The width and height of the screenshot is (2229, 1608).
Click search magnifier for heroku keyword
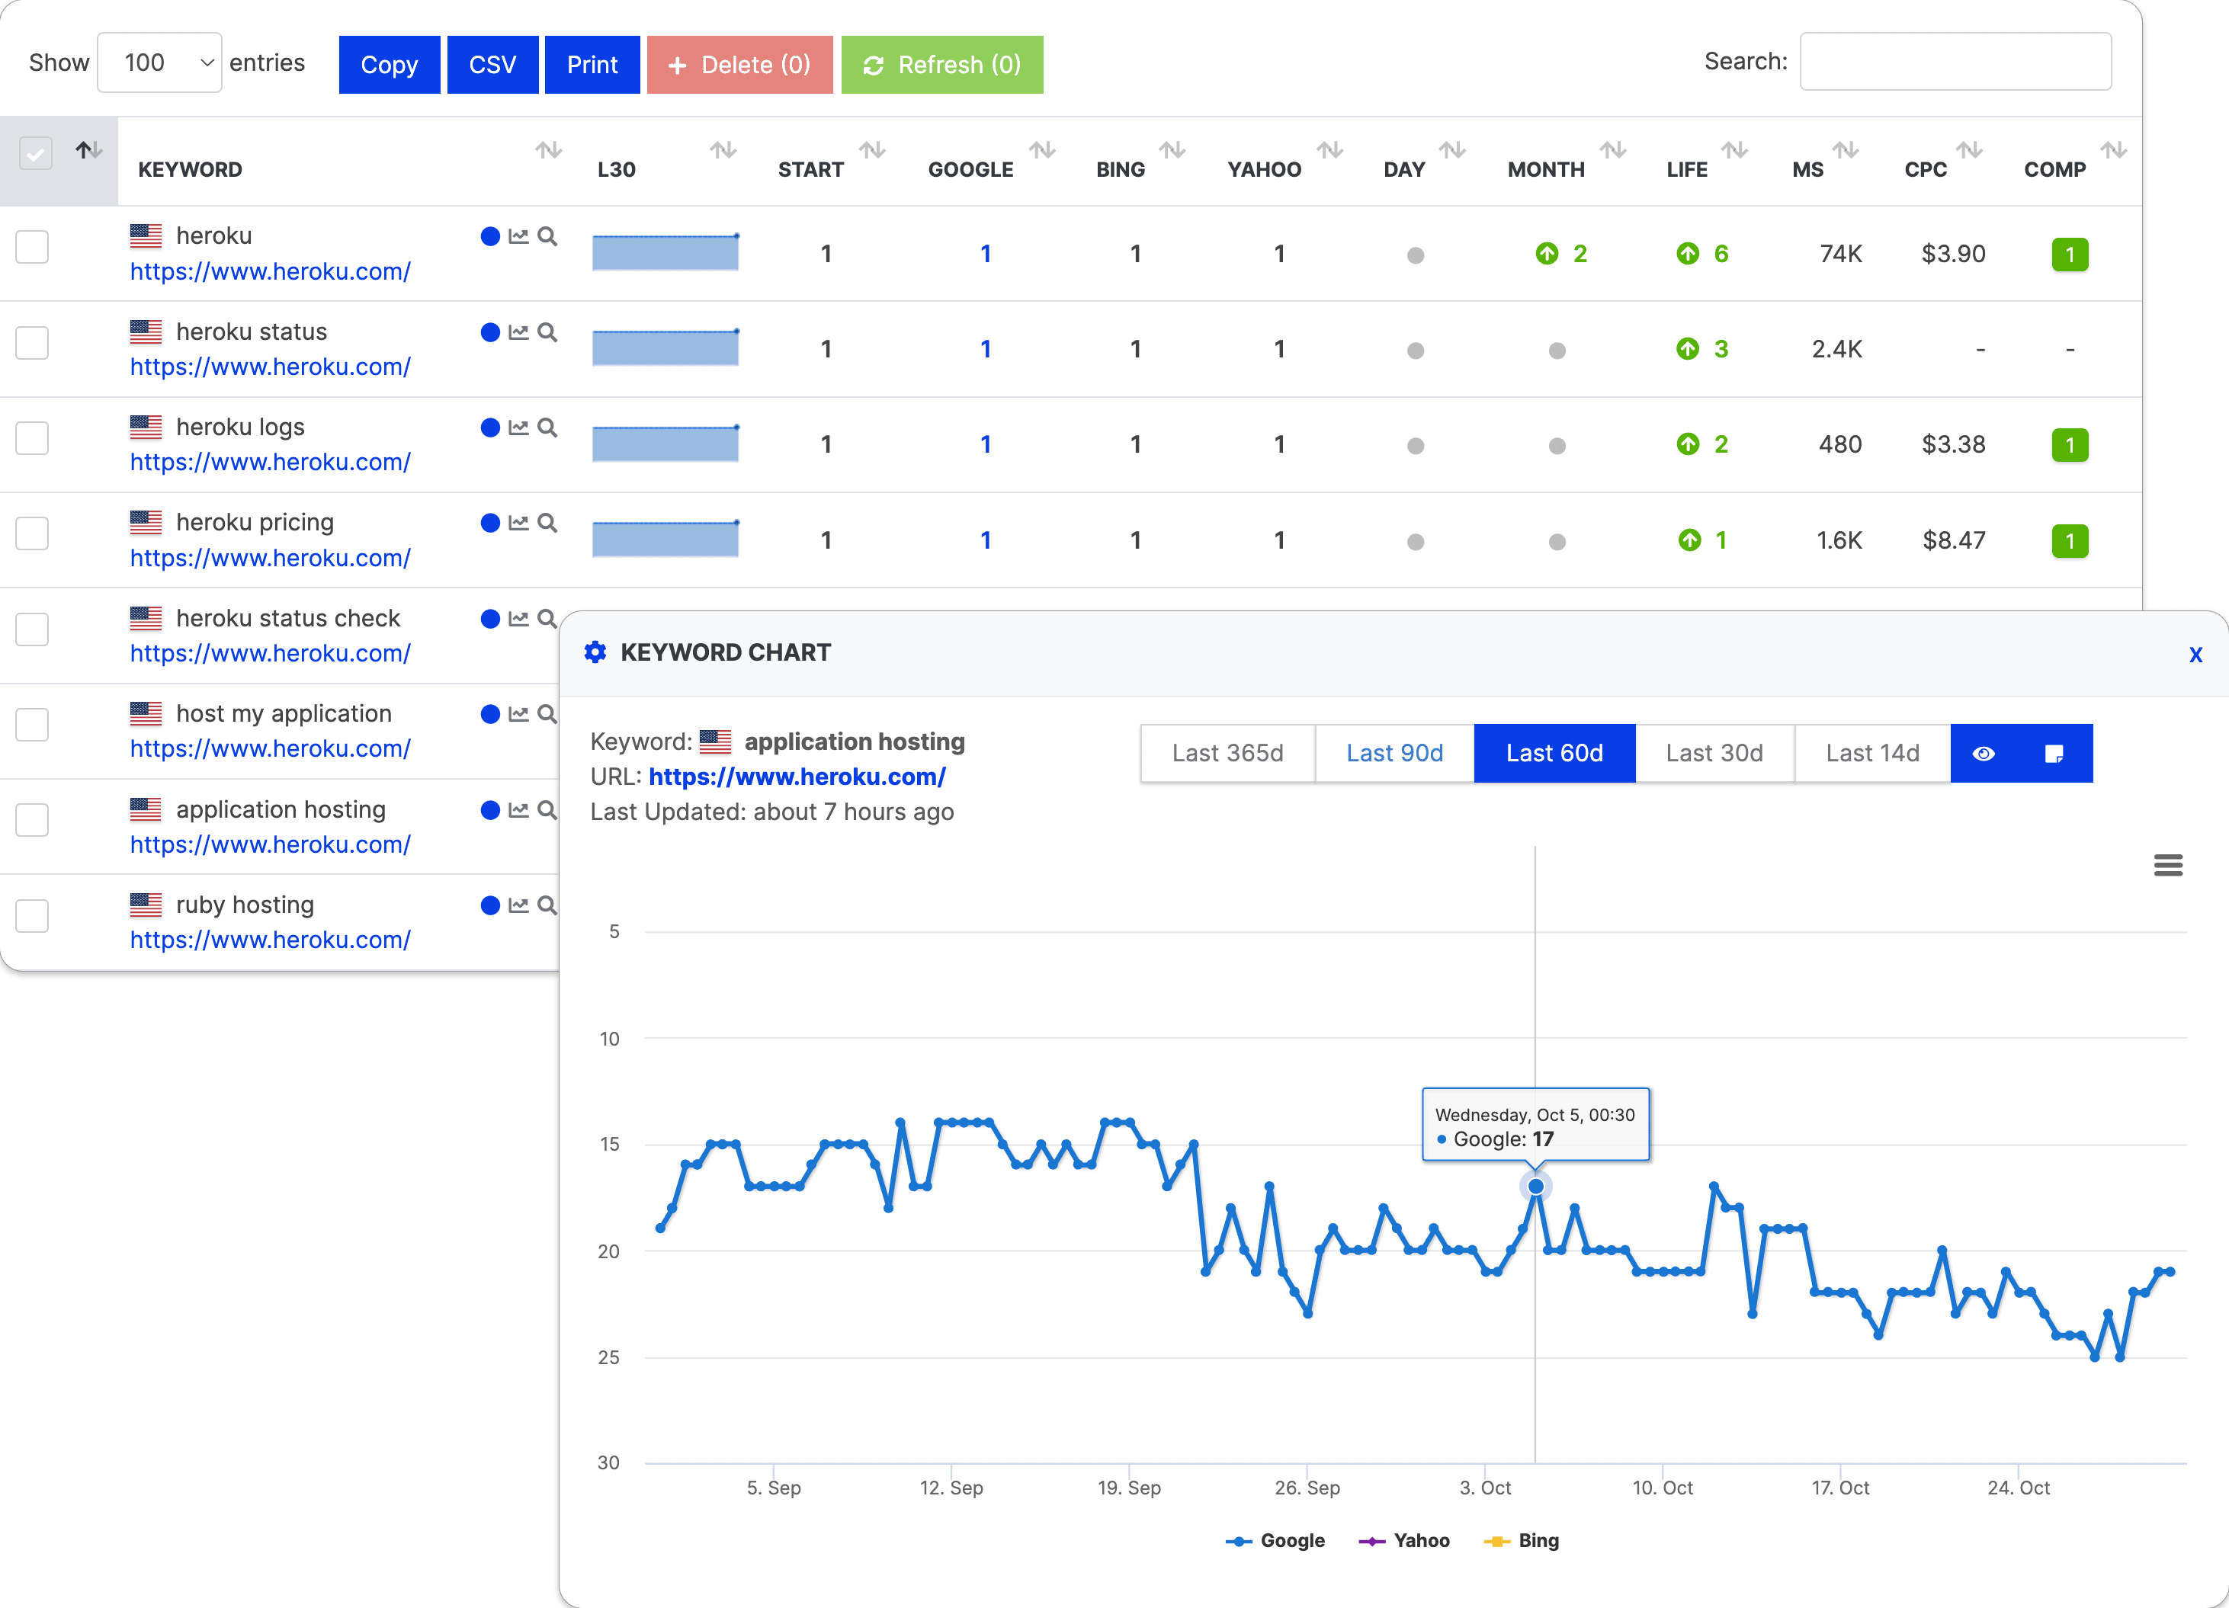(547, 237)
